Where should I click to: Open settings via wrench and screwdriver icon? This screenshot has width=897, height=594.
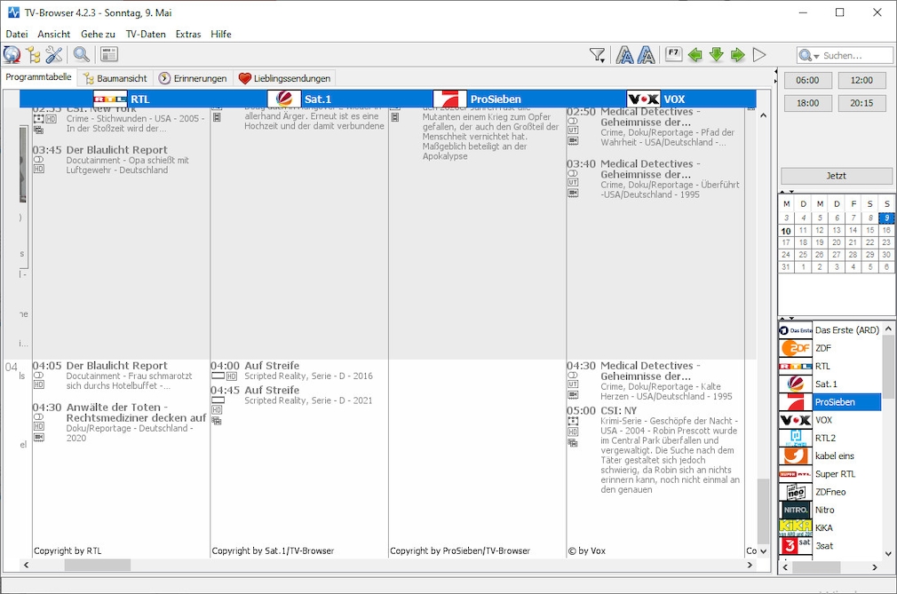pos(54,55)
